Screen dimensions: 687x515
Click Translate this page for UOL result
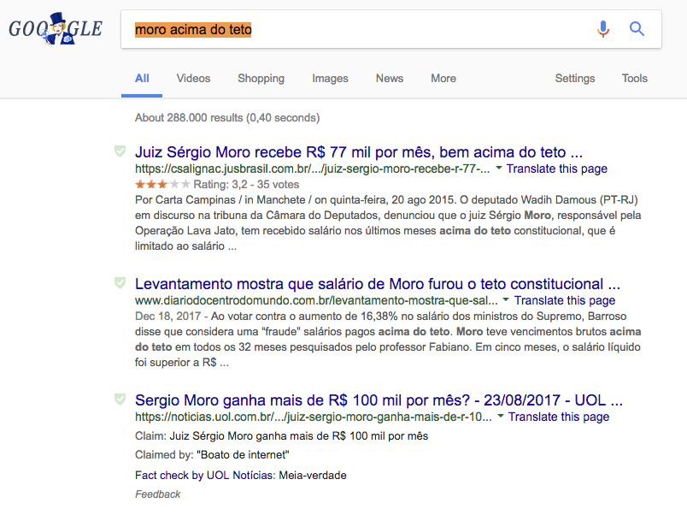[x=560, y=417]
